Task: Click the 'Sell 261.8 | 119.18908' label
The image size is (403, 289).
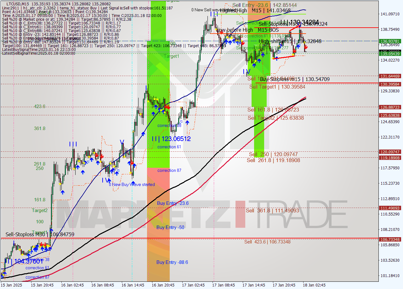Action: (x=273, y=160)
